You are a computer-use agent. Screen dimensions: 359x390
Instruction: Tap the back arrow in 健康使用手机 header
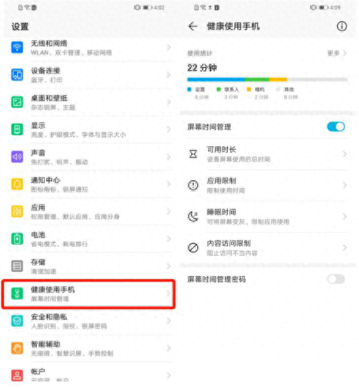click(x=192, y=26)
